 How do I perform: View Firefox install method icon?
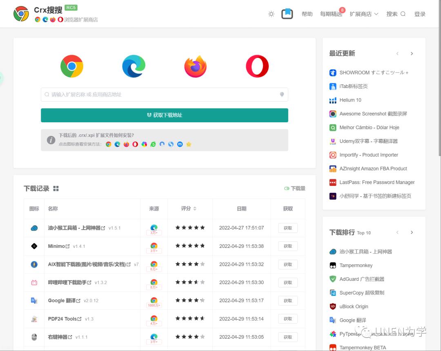point(126,144)
